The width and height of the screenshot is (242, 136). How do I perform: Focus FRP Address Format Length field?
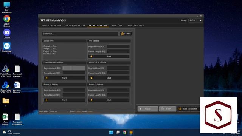coord(118,51)
